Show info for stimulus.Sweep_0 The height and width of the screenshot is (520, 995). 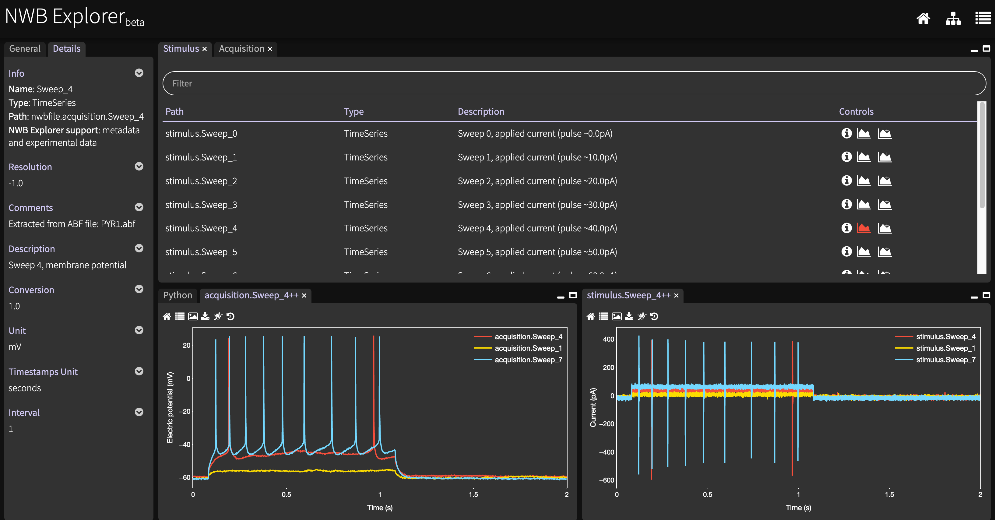(846, 133)
